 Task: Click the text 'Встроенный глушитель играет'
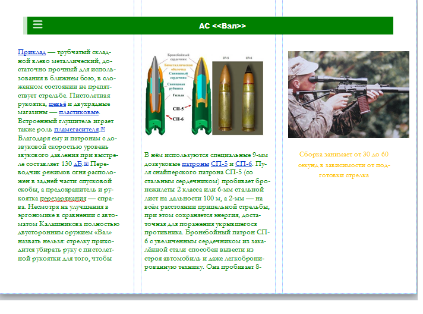coord(65,121)
